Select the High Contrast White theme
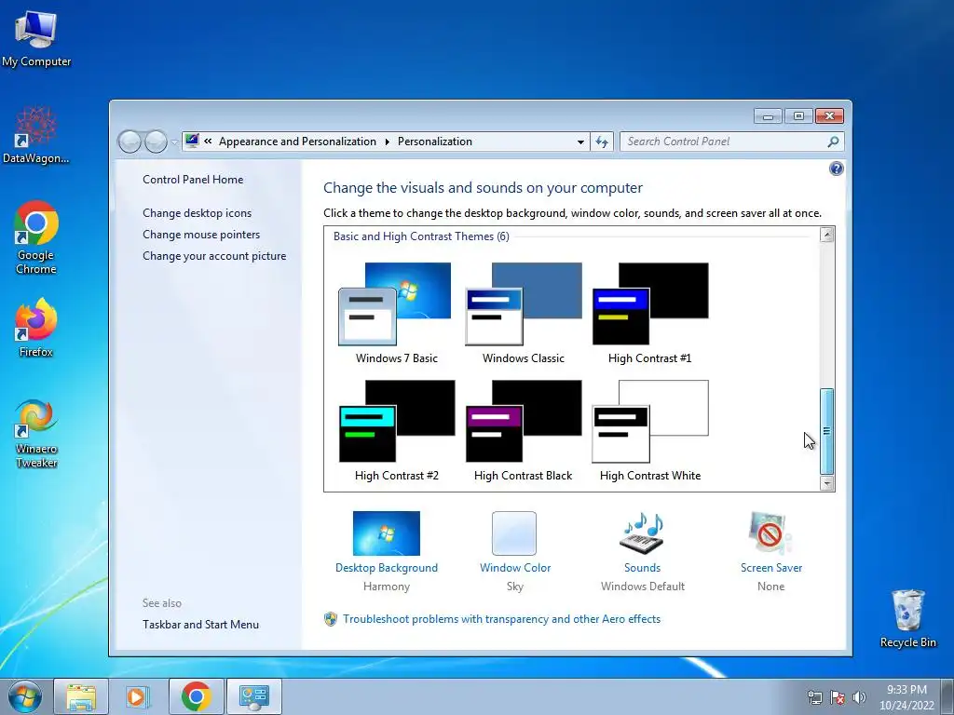Viewport: 954px width, 715px height. point(649,431)
